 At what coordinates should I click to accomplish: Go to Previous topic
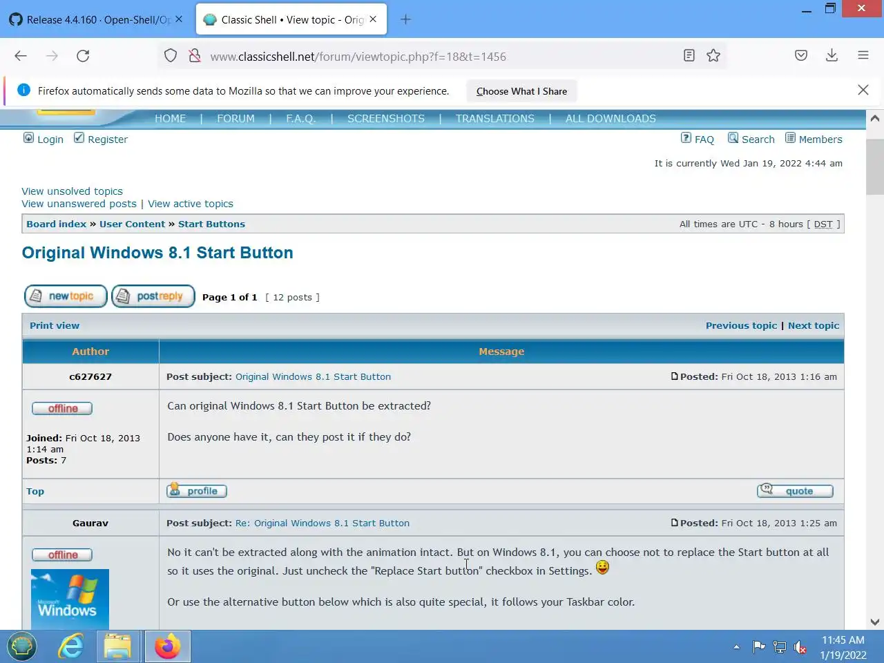click(x=741, y=325)
